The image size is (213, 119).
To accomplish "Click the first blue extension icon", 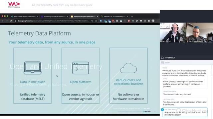I will pyautogui.click(x=101, y=21).
